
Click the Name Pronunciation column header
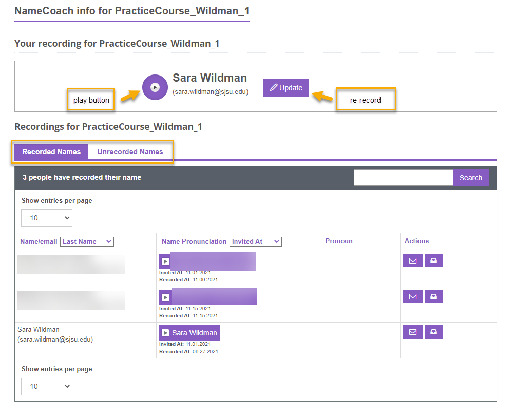coord(194,241)
